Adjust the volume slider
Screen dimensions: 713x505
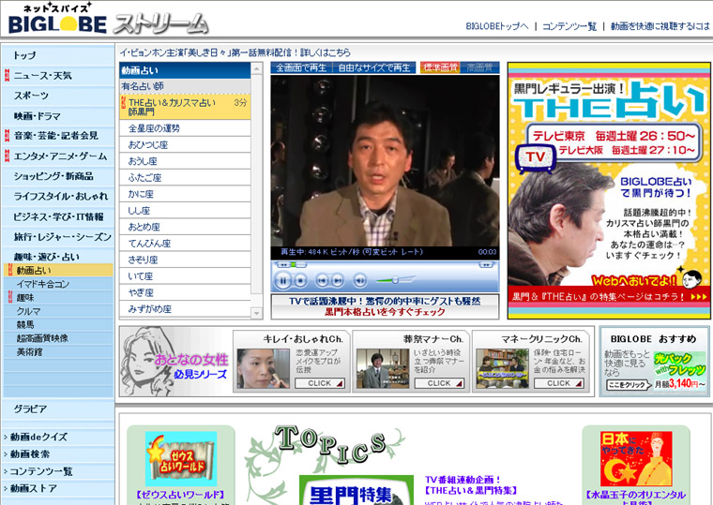[x=395, y=280]
